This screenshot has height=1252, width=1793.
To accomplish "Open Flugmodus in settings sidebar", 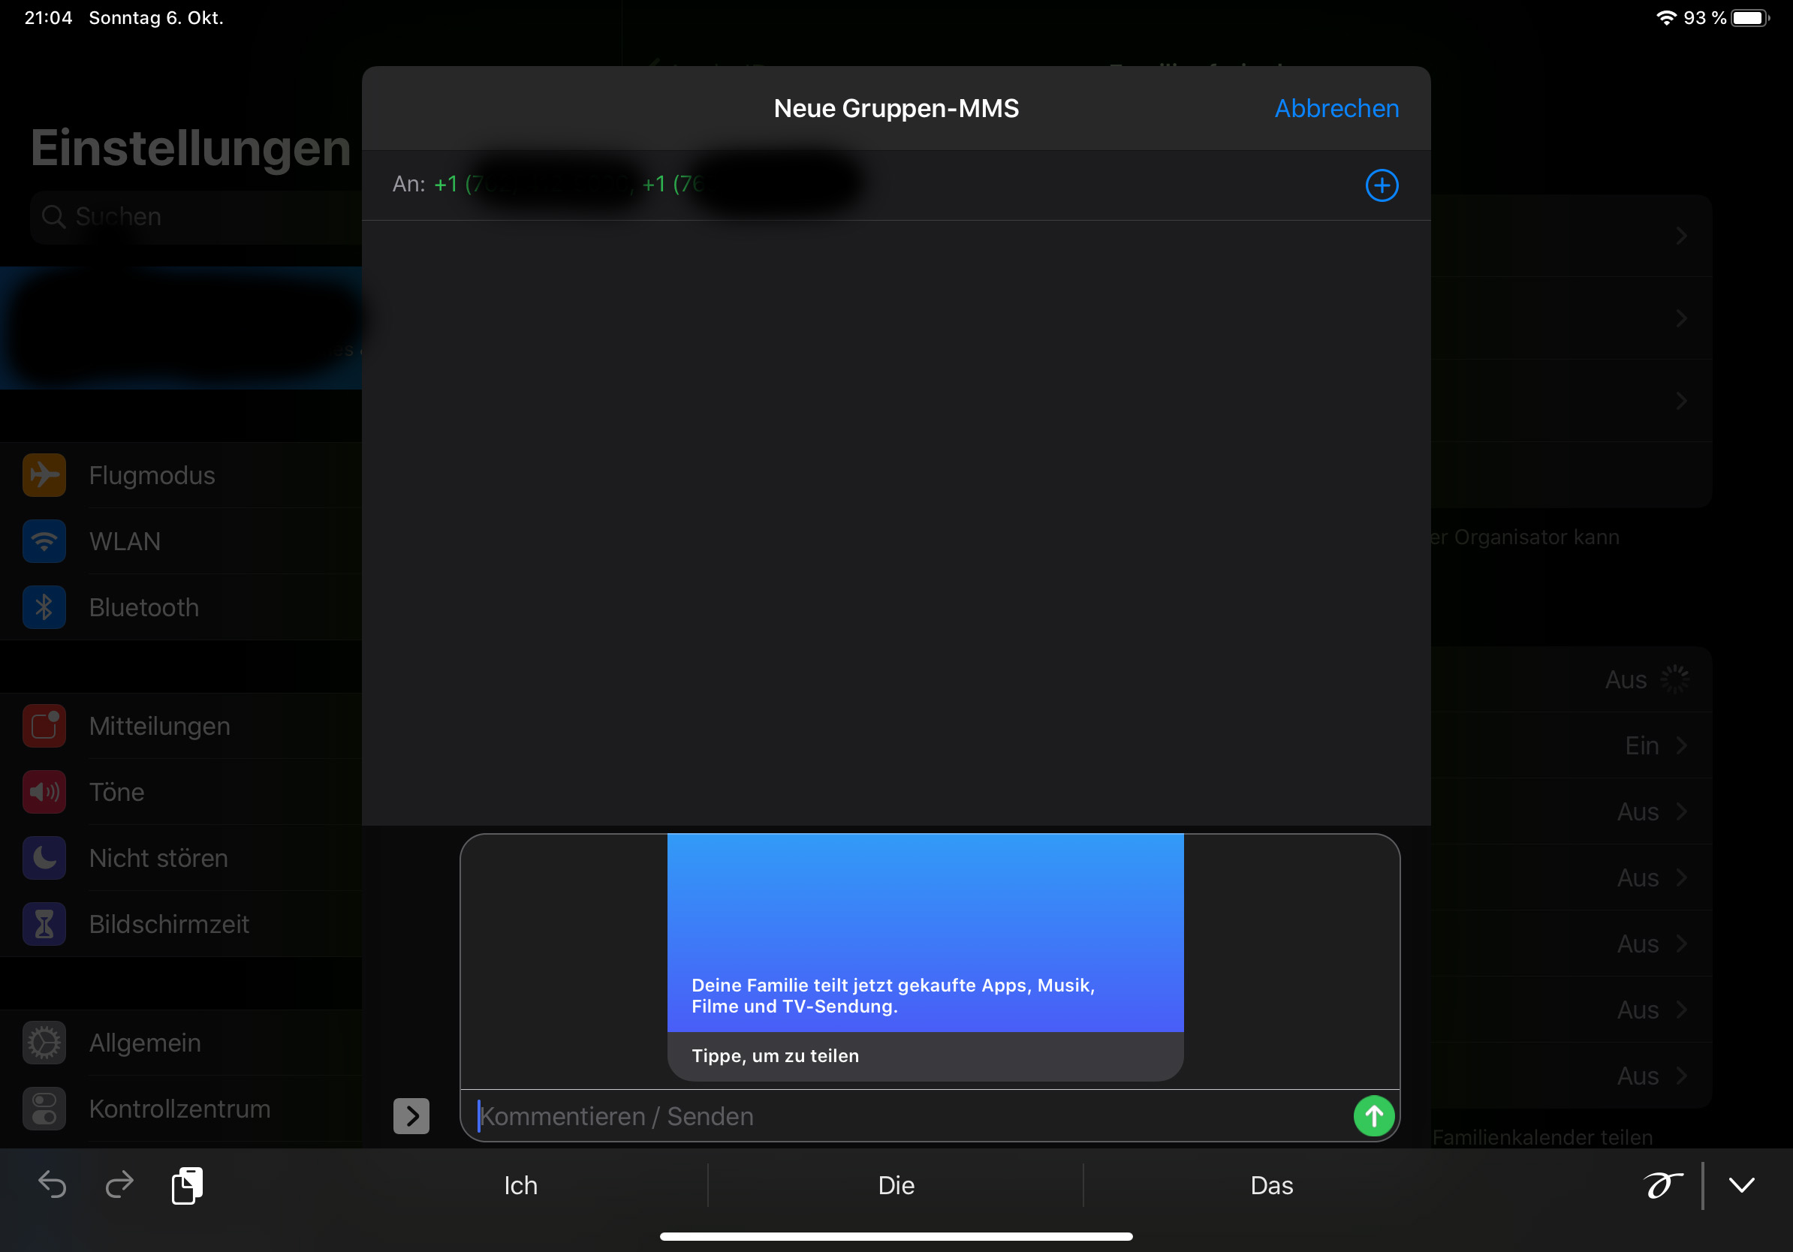I will pos(152,474).
